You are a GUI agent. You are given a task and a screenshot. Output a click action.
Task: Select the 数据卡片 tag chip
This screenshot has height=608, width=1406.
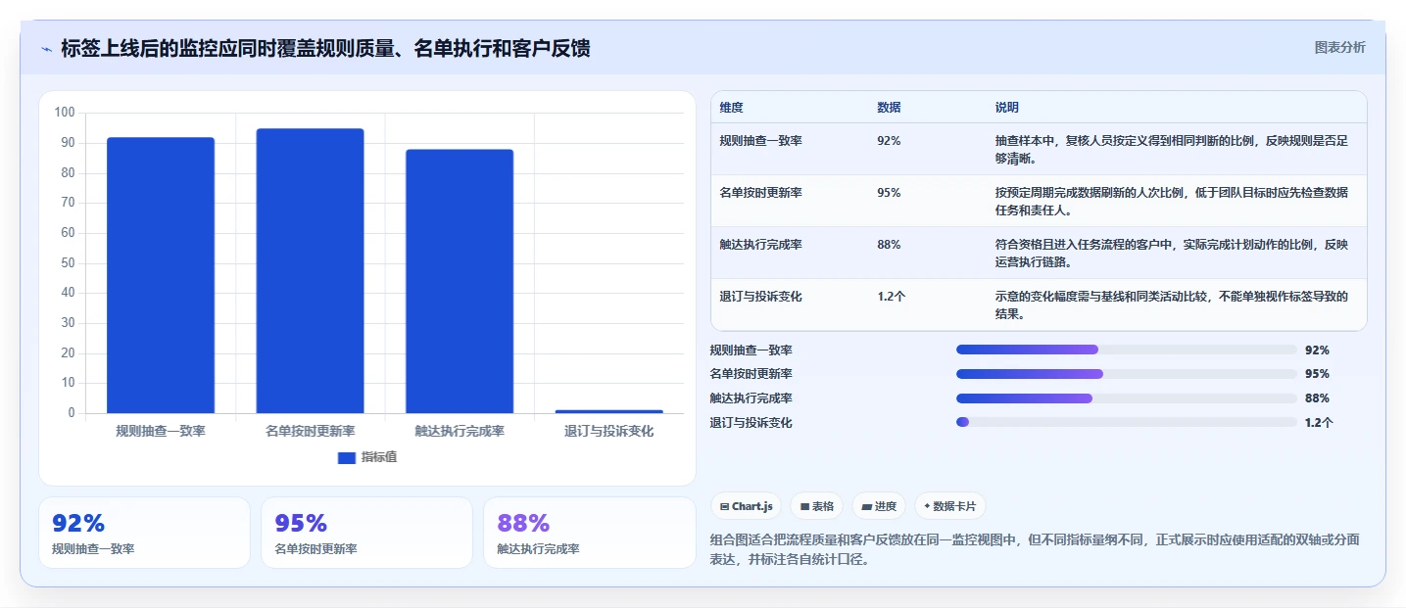click(x=950, y=506)
